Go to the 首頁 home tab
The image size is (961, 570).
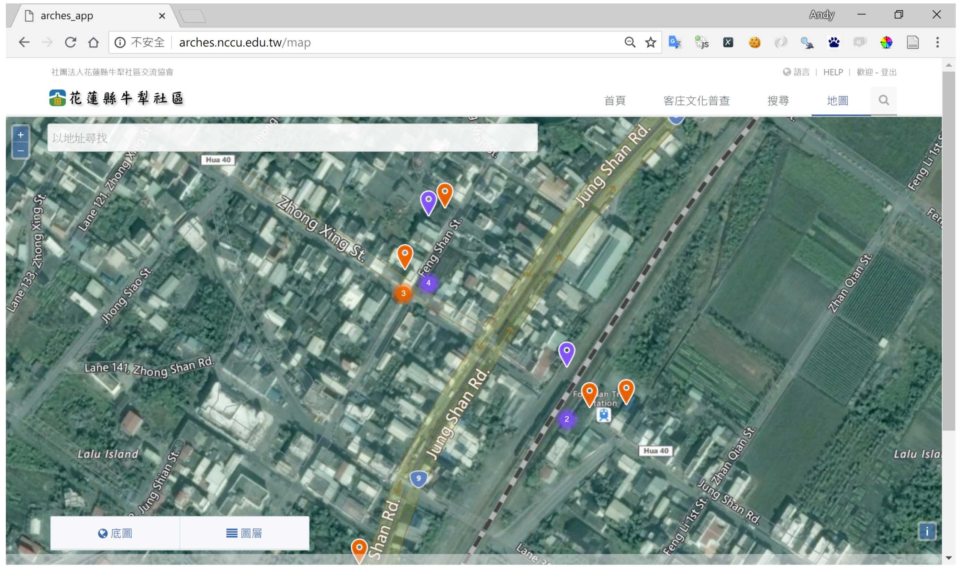pyautogui.click(x=615, y=101)
